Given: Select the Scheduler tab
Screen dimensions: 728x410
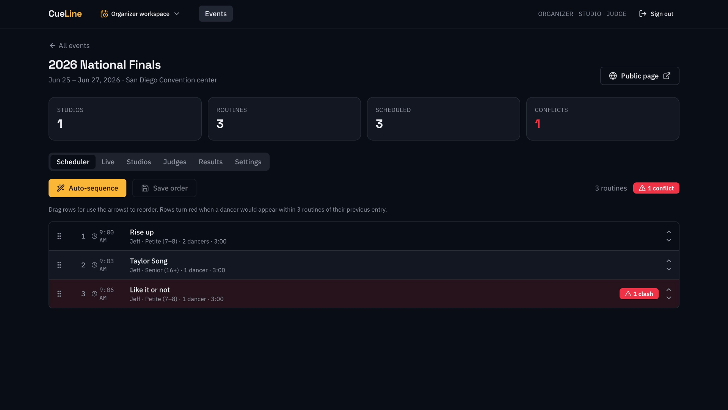Looking at the screenshot, I should 73,162.
